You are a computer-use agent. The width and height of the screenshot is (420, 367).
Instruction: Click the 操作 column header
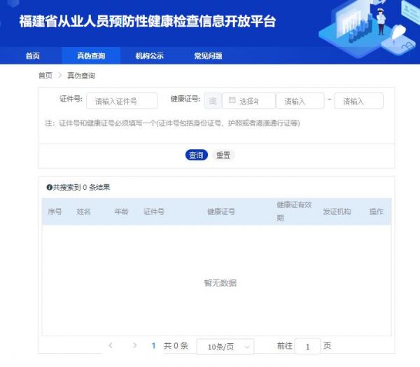(377, 212)
